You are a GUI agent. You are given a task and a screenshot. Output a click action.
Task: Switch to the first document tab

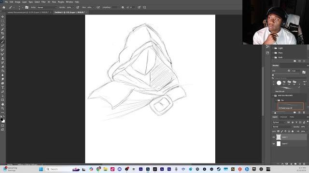click(x=28, y=12)
